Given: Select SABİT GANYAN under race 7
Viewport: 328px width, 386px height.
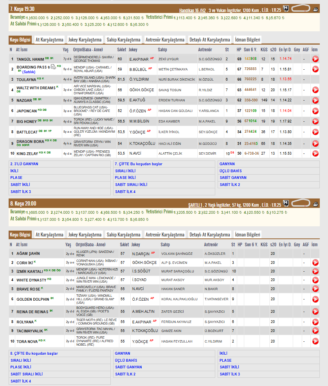Looking at the screenshot, I should pos(233,177).
